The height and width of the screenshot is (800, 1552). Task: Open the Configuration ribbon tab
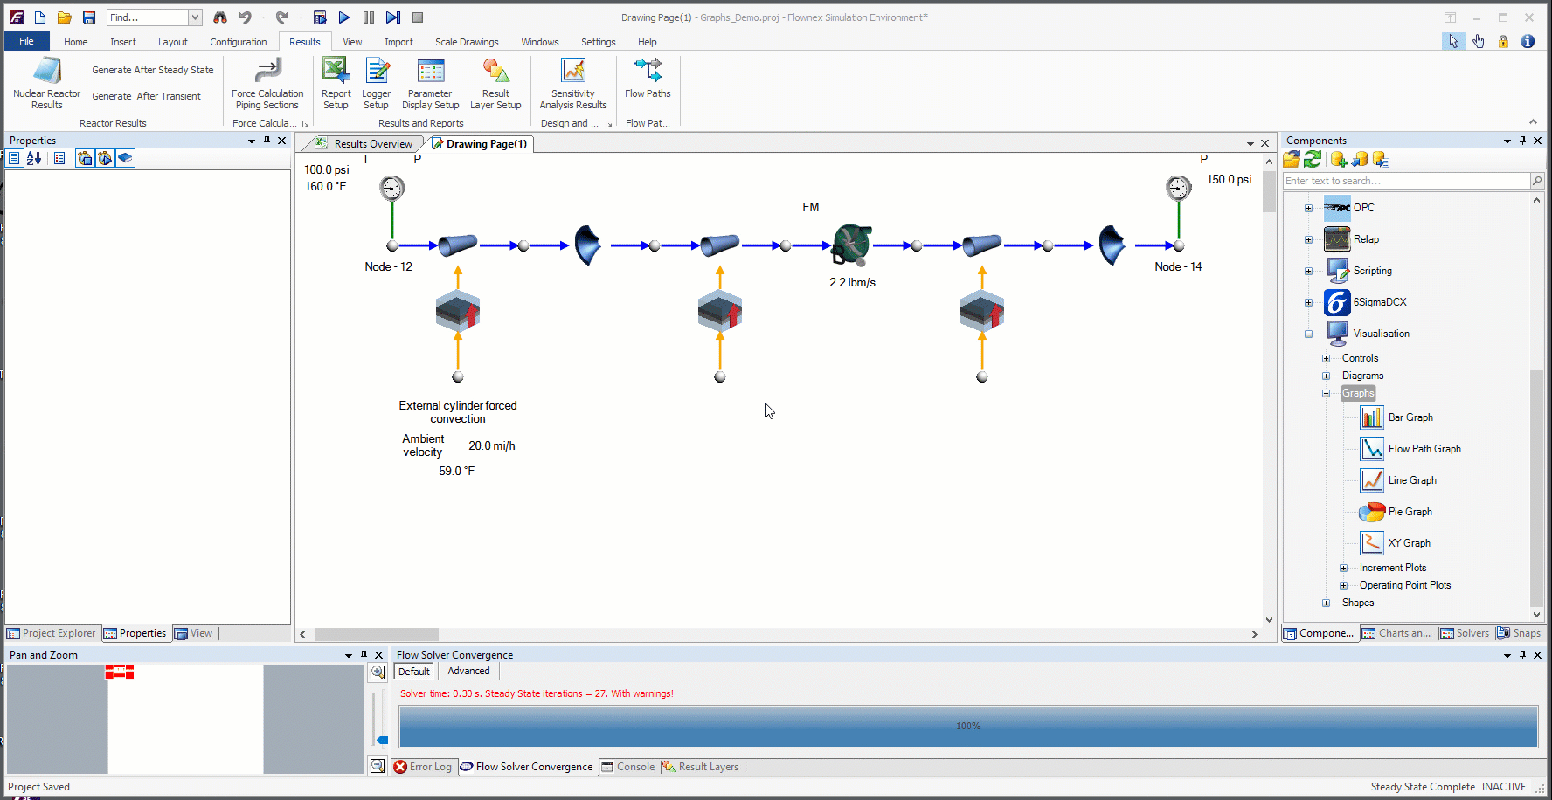pos(238,42)
